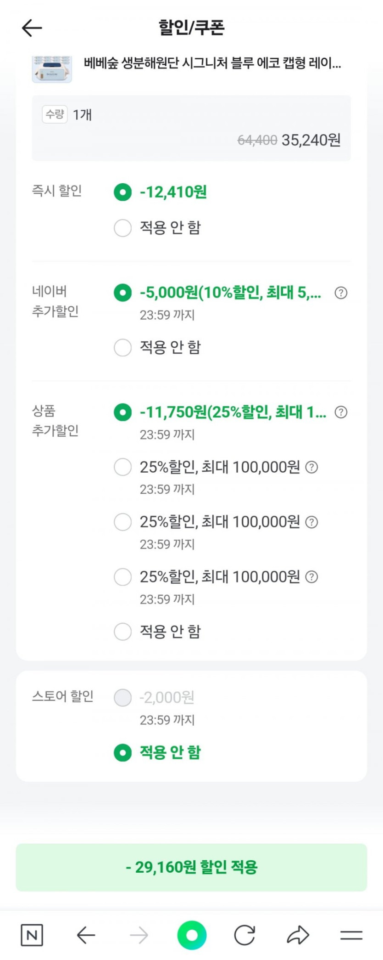This screenshot has width=383, height=960.
Task: Select the -2,000원 스토어 할인 option
Action: coord(122,698)
